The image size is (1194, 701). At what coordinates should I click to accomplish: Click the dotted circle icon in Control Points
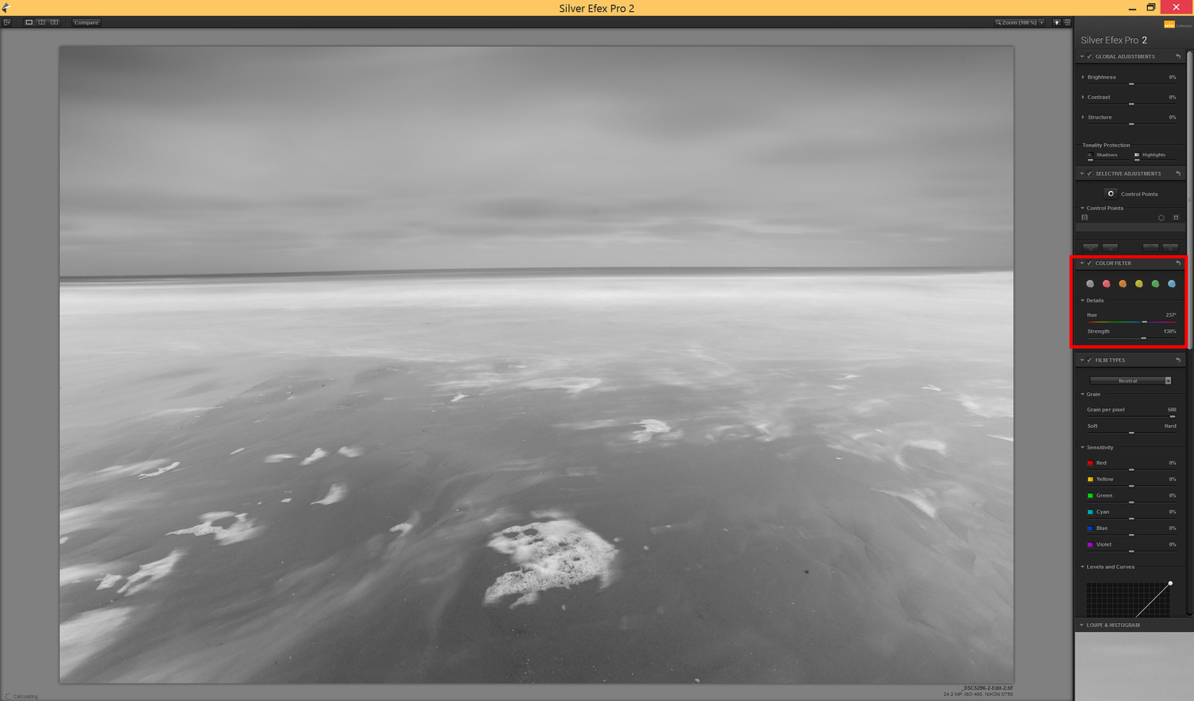(x=1161, y=218)
